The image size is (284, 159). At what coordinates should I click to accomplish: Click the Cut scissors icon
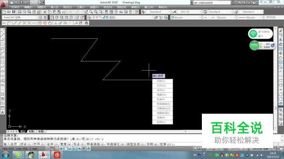(45, 12)
